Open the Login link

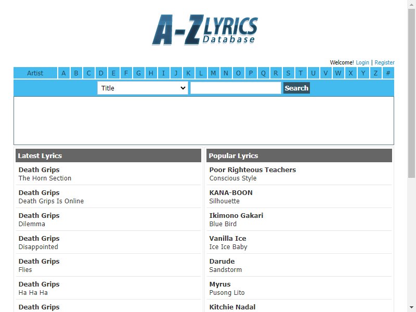coord(362,62)
